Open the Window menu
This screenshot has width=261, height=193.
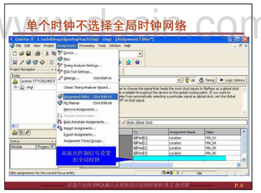115,46
